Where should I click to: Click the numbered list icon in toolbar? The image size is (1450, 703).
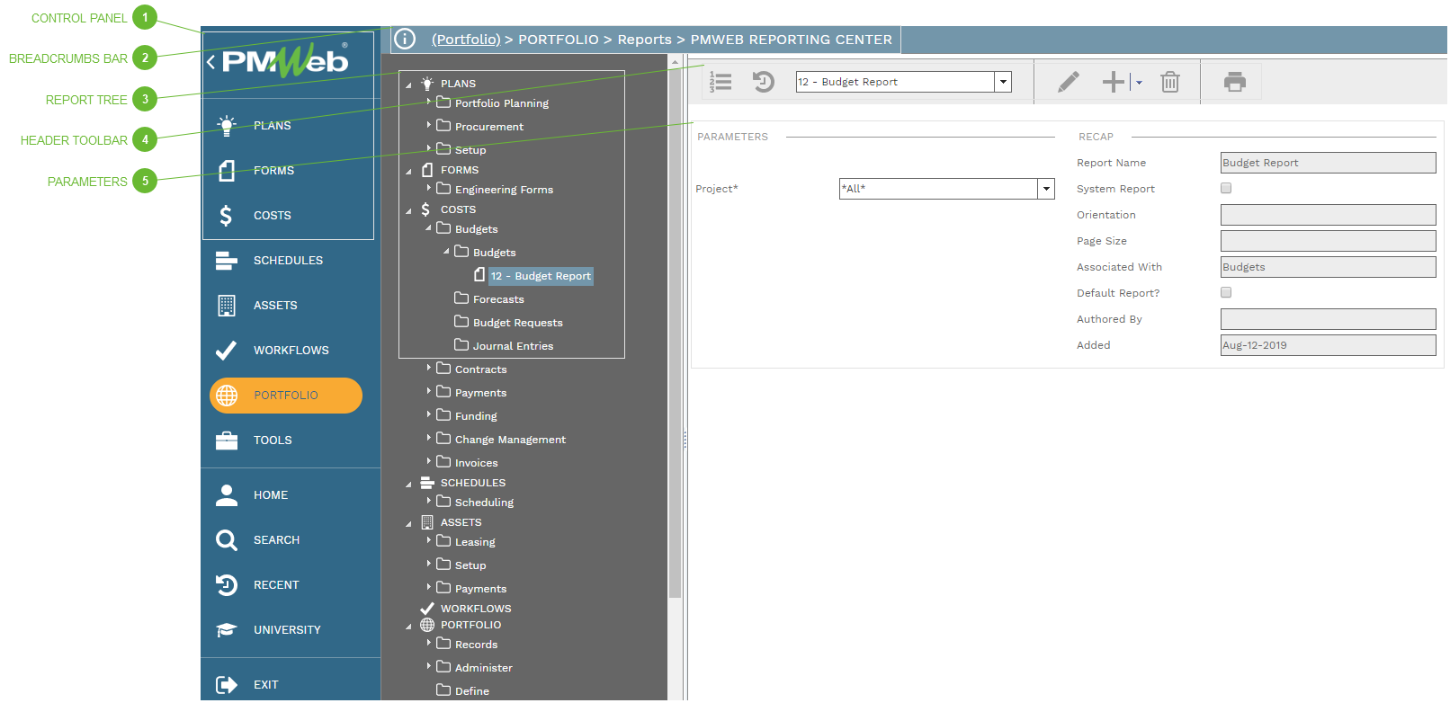[721, 83]
